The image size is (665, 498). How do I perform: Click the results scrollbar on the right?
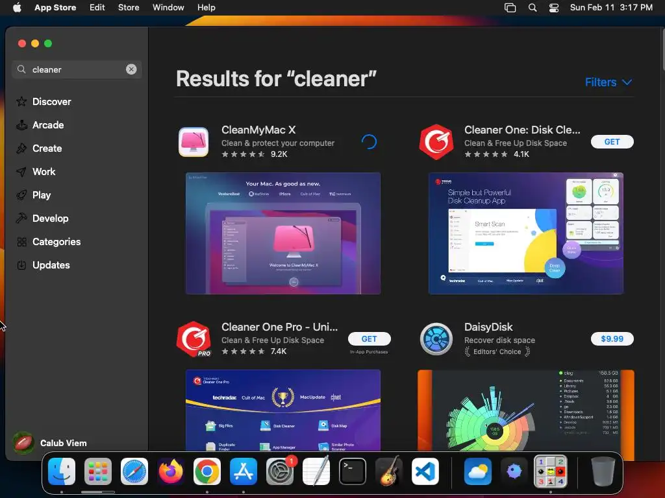[662, 49]
